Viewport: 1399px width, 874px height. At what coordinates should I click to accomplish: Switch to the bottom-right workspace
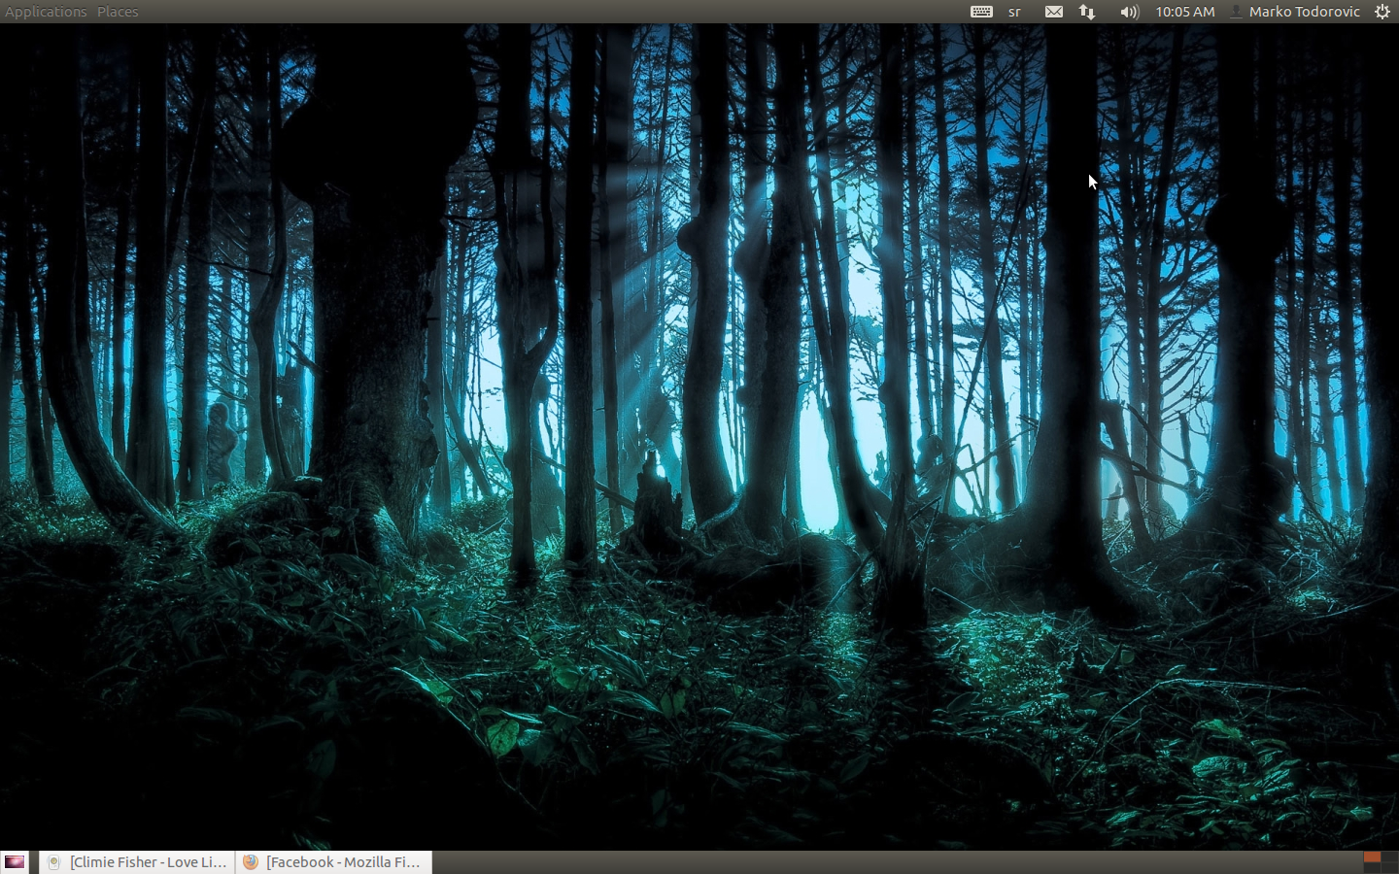tap(1389, 868)
